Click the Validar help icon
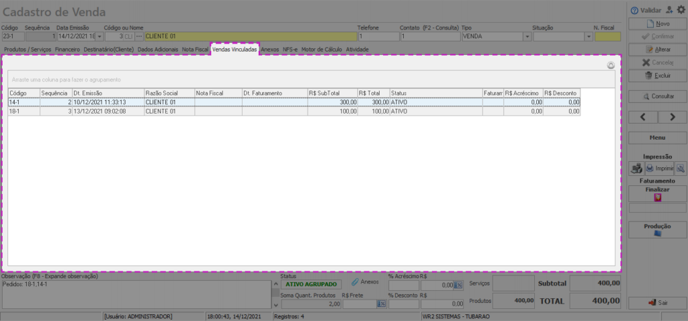This screenshot has width=688, height=321. click(x=636, y=11)
